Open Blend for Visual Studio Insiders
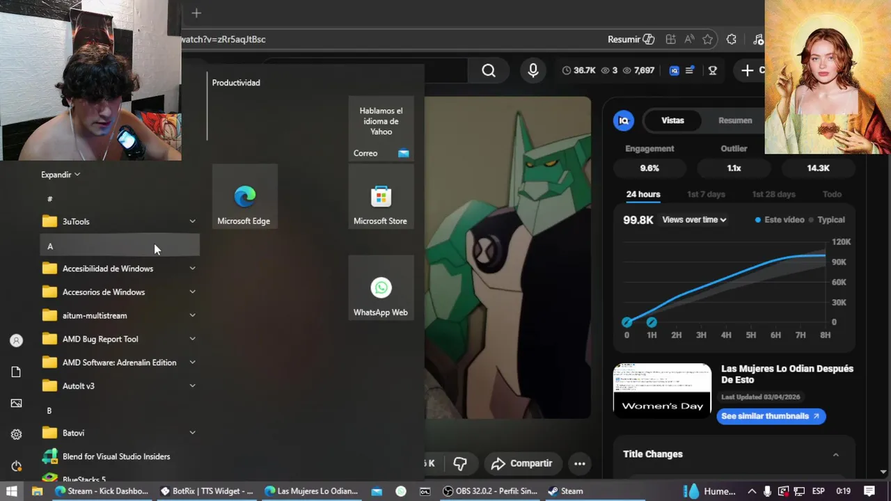 click(120, 456)
